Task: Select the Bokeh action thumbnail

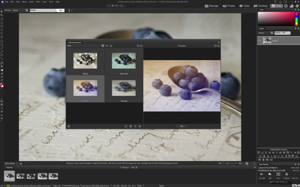Action: click(85, 61)
